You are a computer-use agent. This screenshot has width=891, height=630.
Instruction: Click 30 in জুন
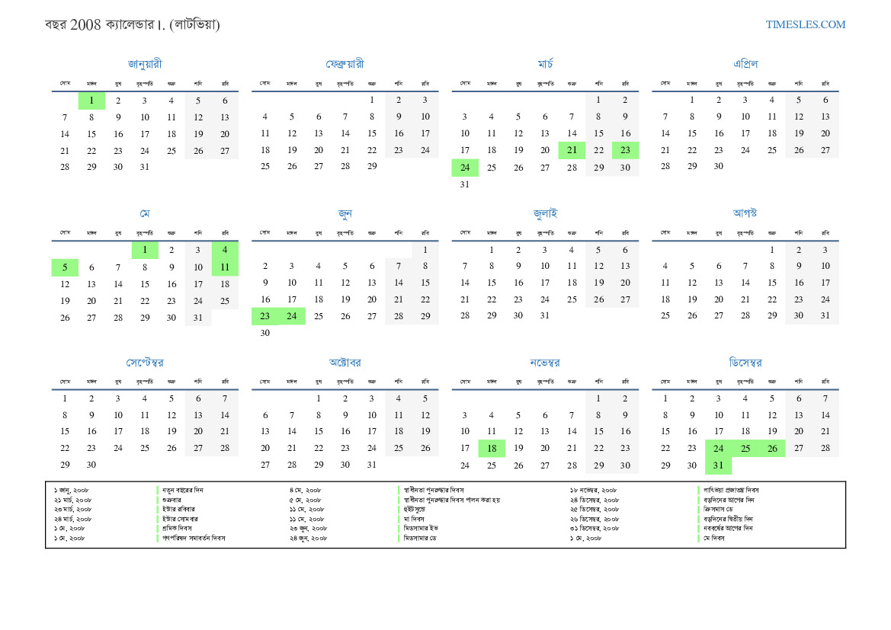point(264,333)
